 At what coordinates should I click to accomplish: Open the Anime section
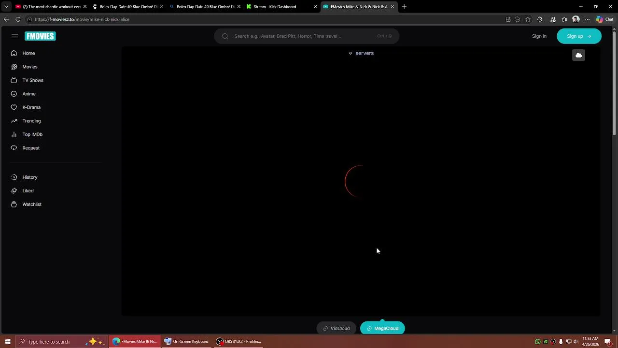29,94
